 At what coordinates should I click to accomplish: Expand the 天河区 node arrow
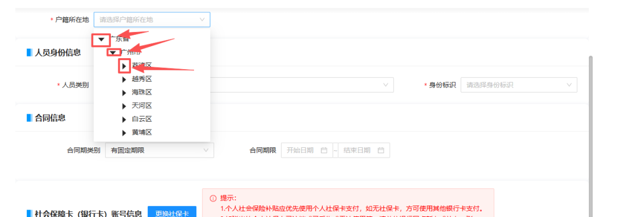[124, 106]
